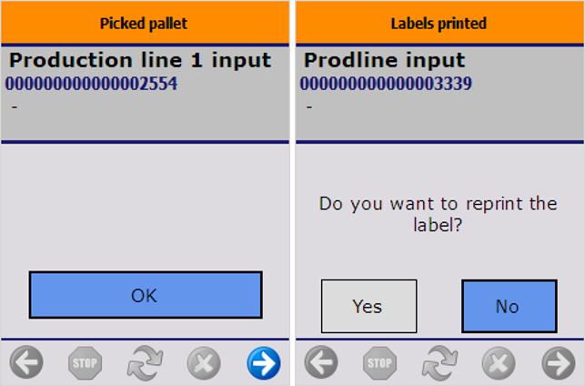
Task: Hit the STOP icon on Labels printed screen
Action: 379,364
